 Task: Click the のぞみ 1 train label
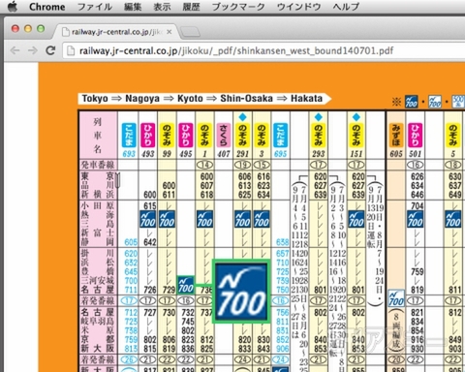[x=204, y=135]
